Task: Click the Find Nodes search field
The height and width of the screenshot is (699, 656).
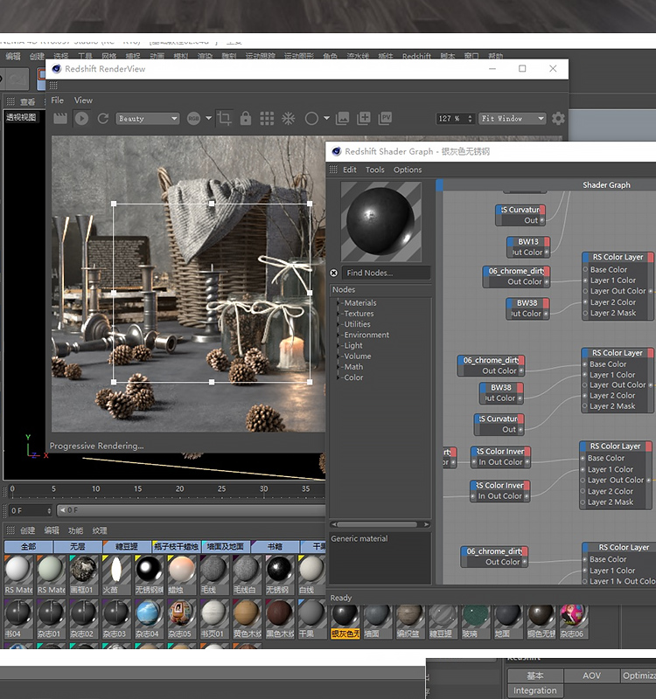Action: (x=386, y=273)
